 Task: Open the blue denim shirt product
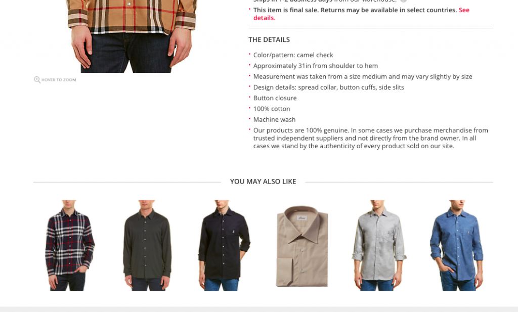pos(457,245)
